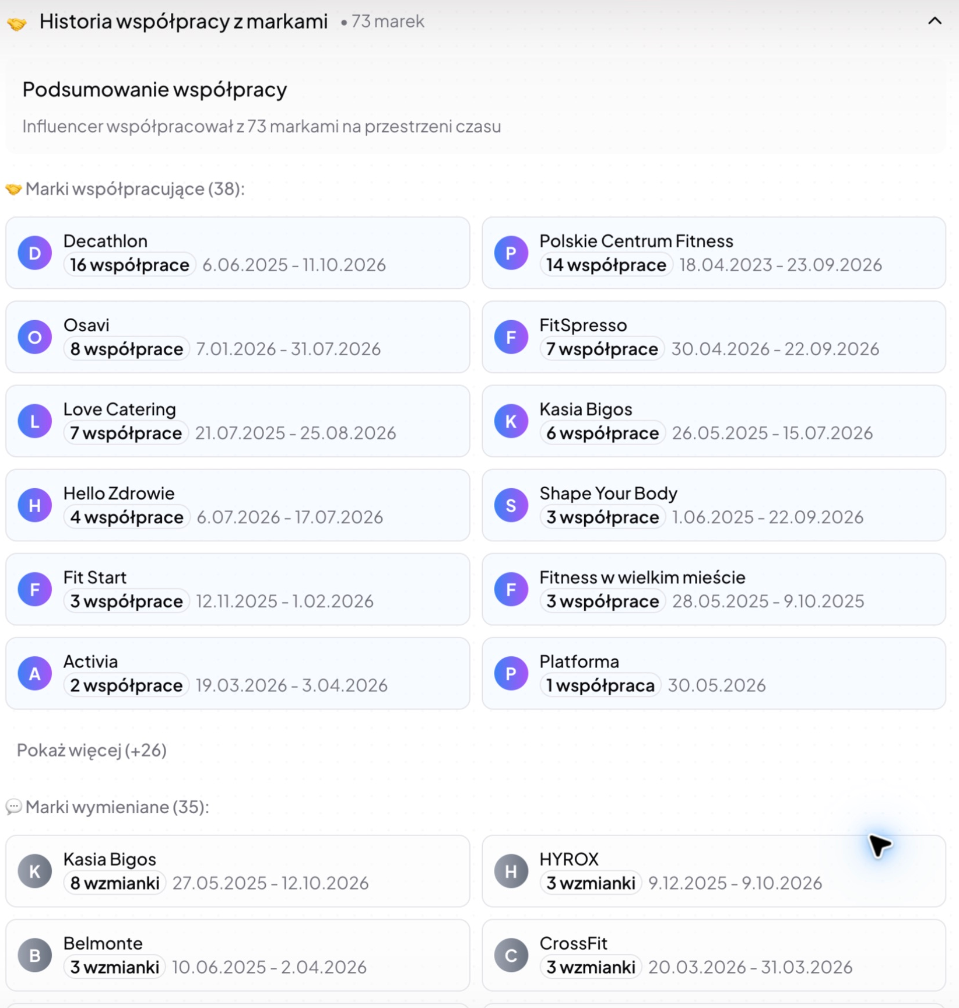Click the Osavi 'O' avatar icon
The image size is (959, 1008).
35,337
